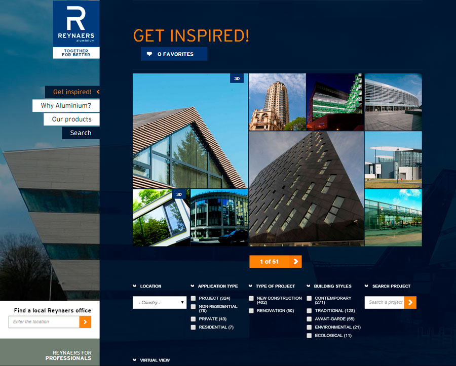Open the flat disc roof building thumbnail
The width and height of the screenshot is (456, 366).
coord(393,160)
